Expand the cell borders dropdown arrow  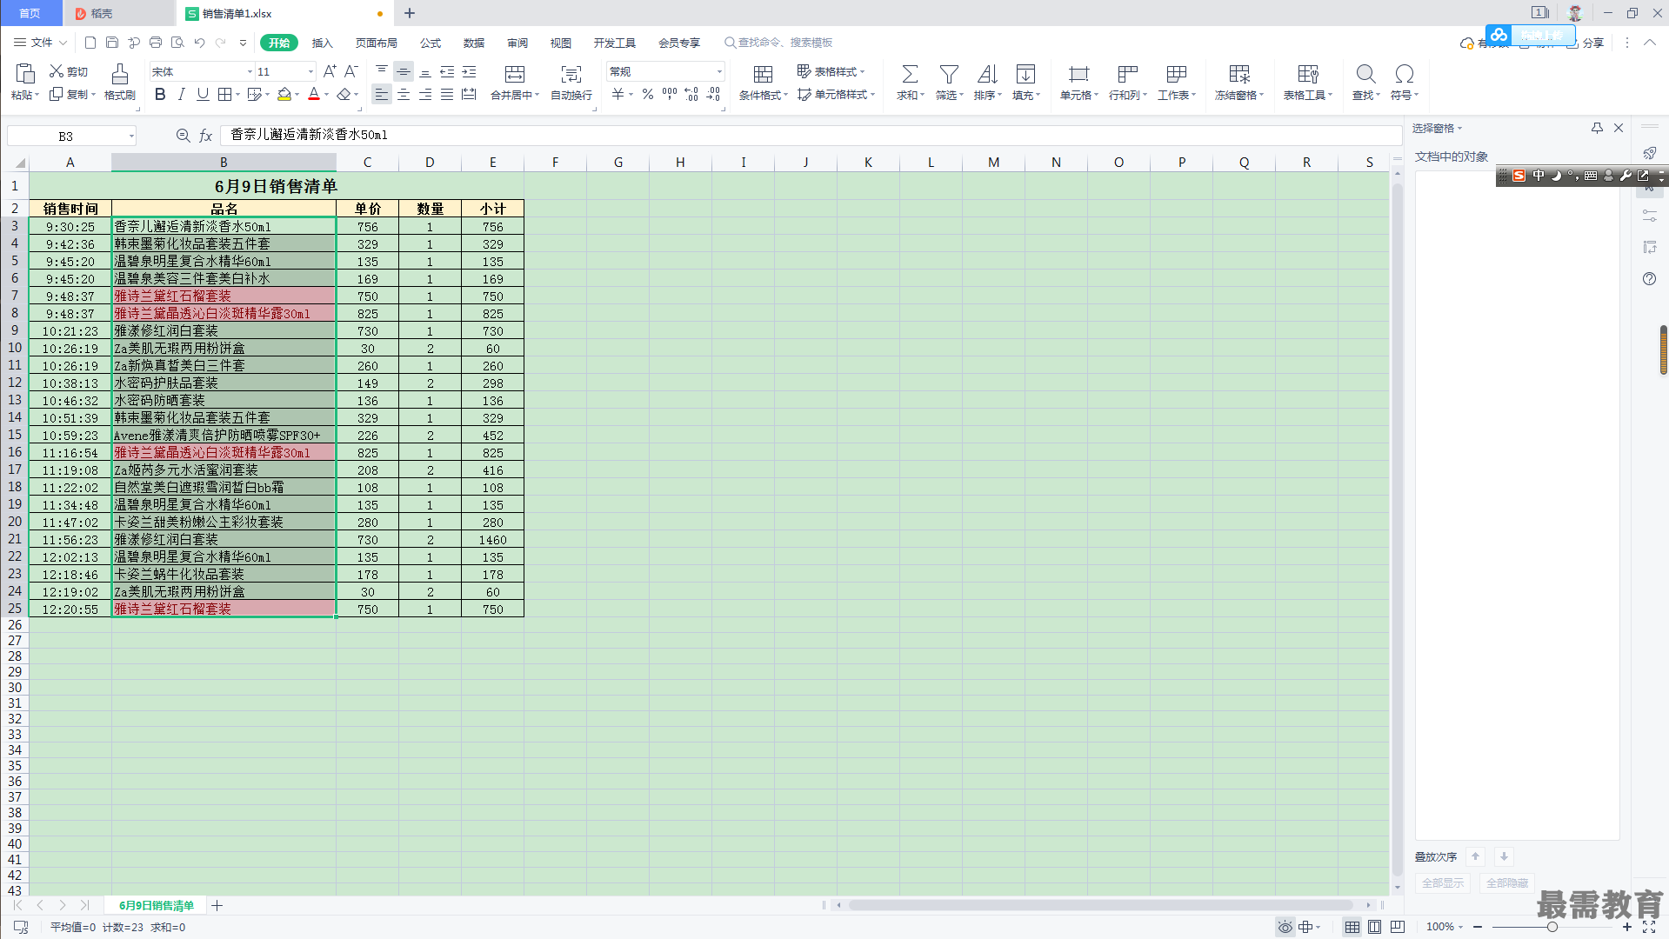tap(238, 95)
